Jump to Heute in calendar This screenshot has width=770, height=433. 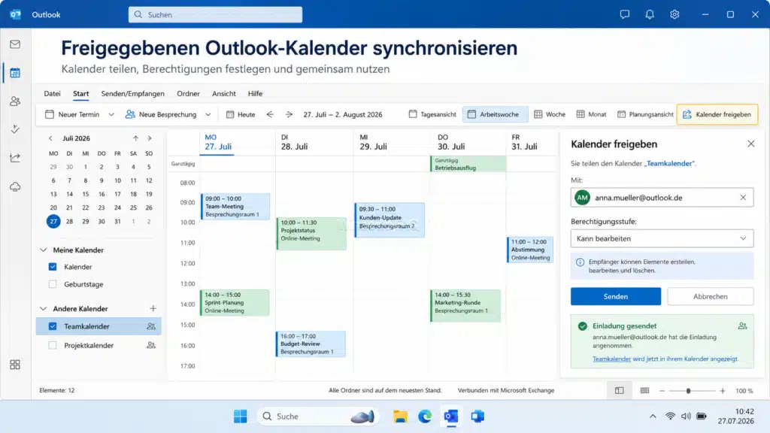241,114
